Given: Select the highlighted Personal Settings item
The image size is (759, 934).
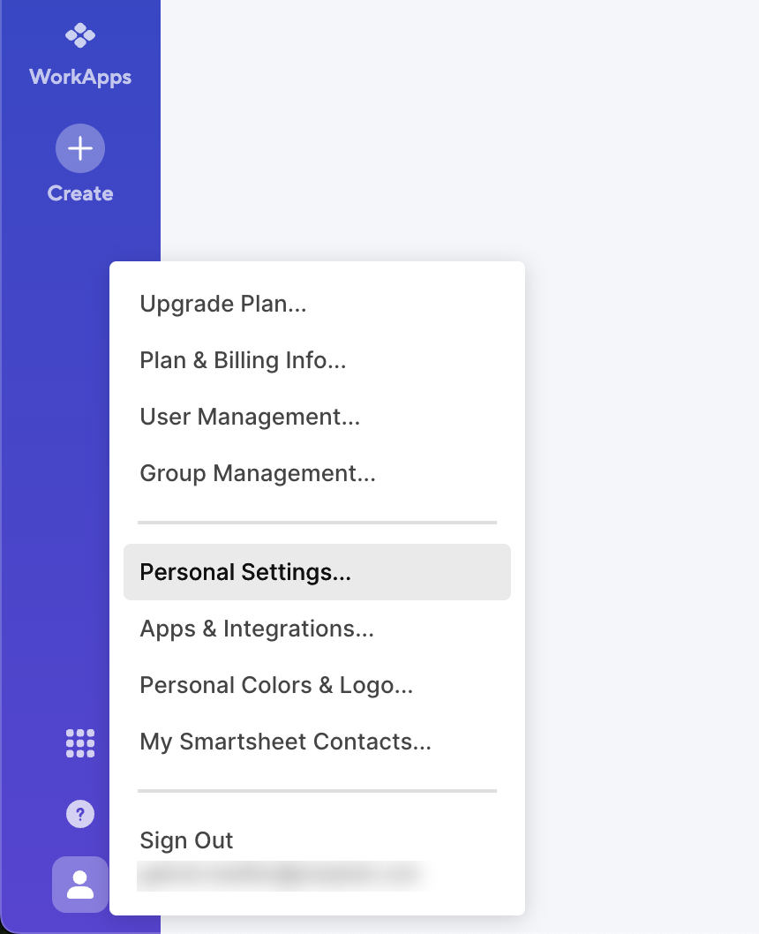Looking at the screenshot, I should point(317,572).
